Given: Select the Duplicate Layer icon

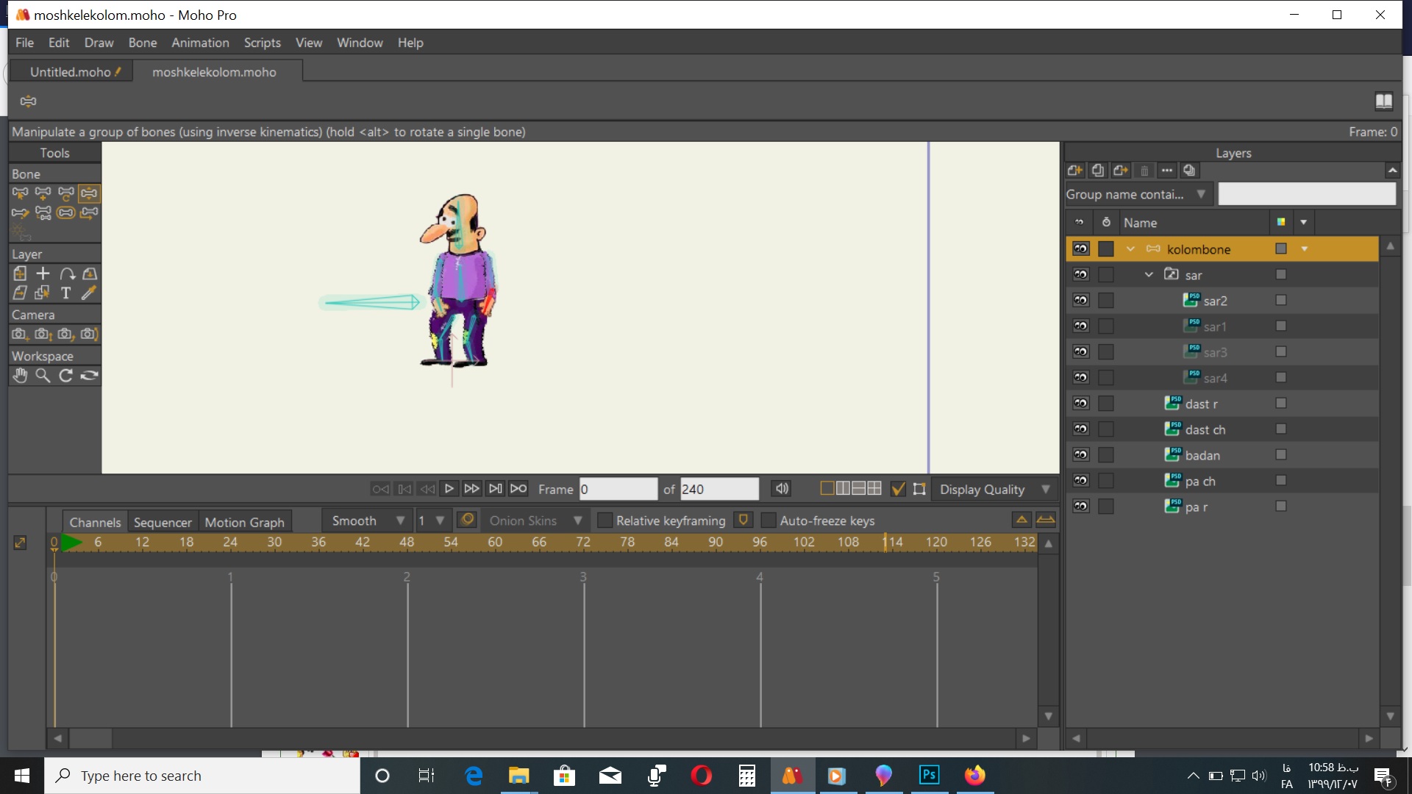Looking at the screenshot, I should (1097, 170).
